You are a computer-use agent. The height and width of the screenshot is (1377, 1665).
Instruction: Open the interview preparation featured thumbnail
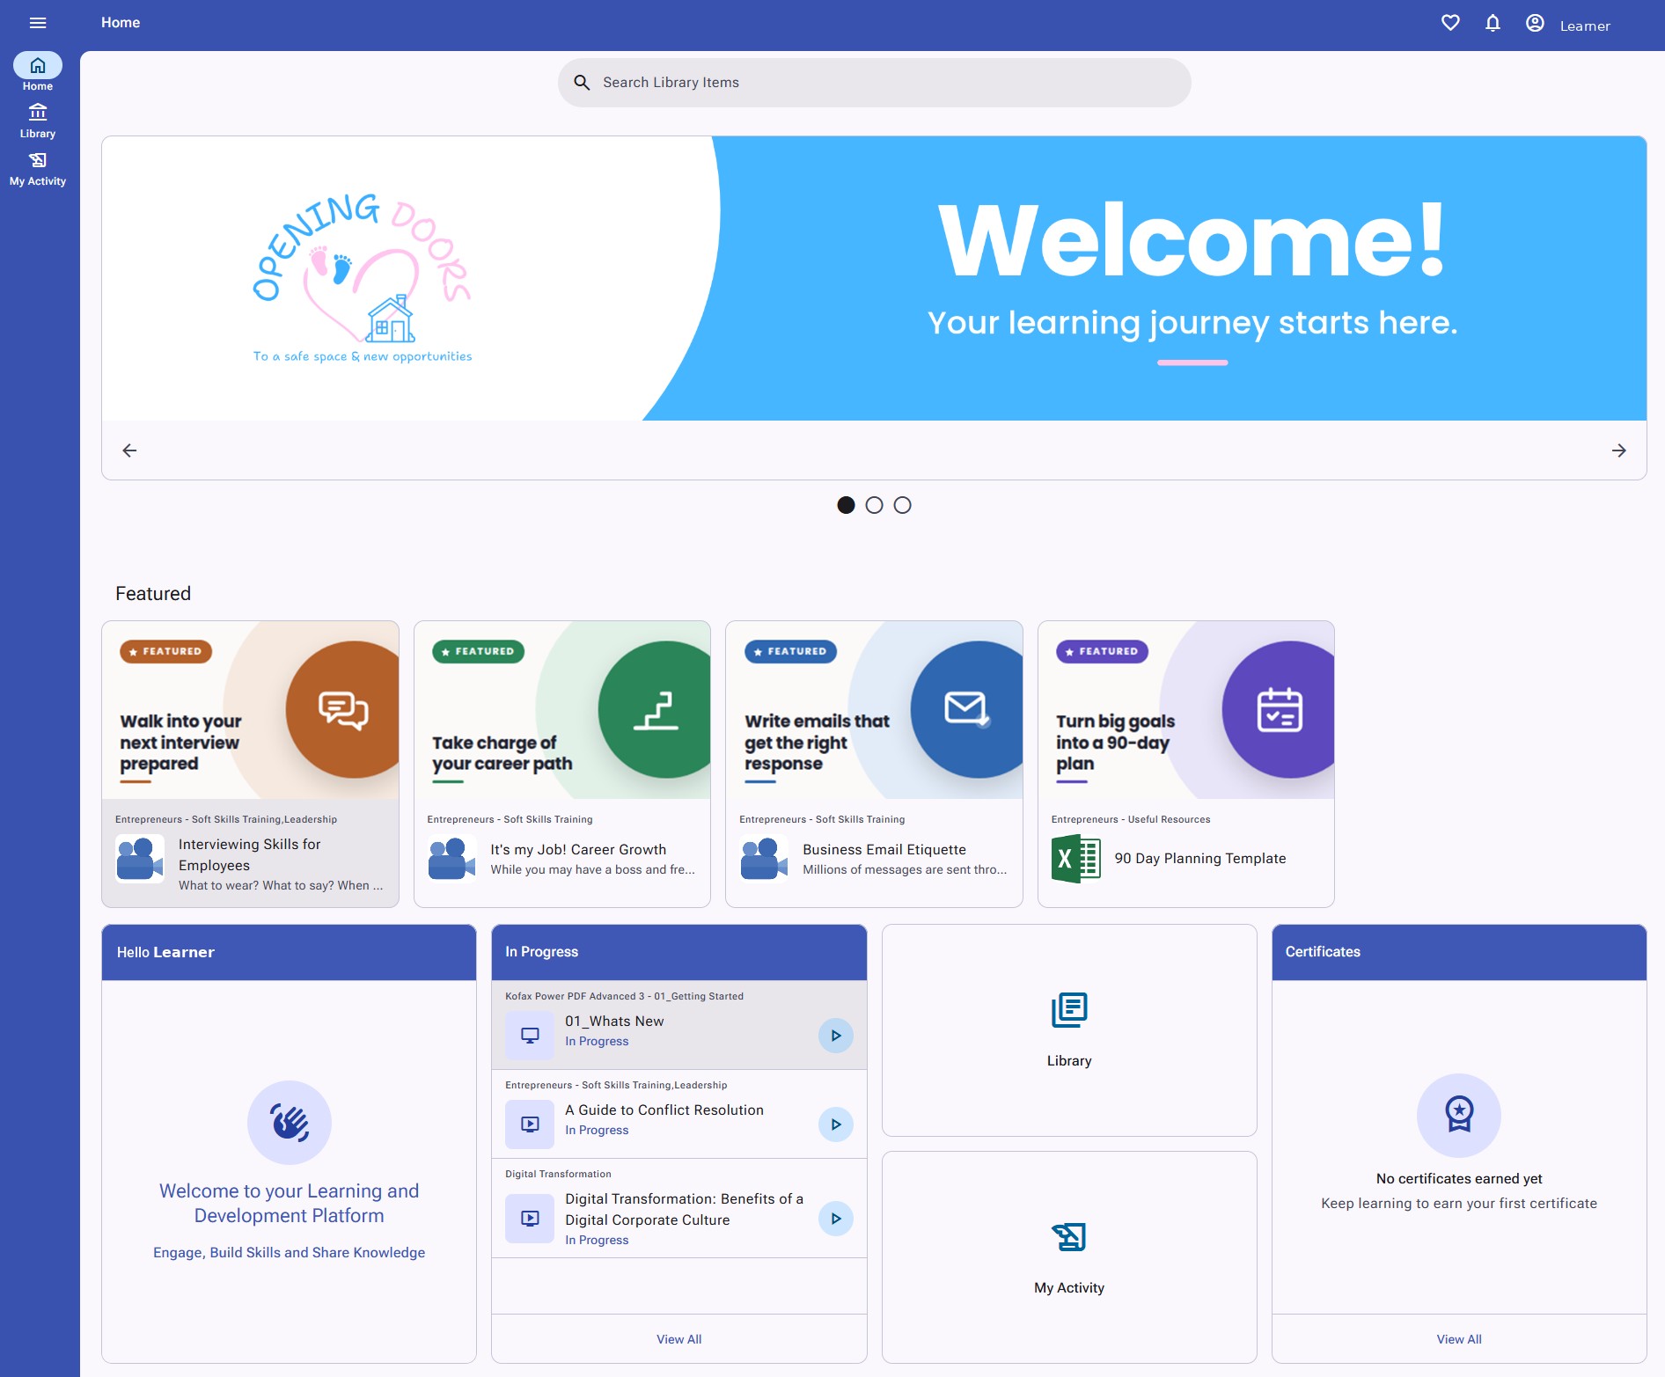click(251, 710)
